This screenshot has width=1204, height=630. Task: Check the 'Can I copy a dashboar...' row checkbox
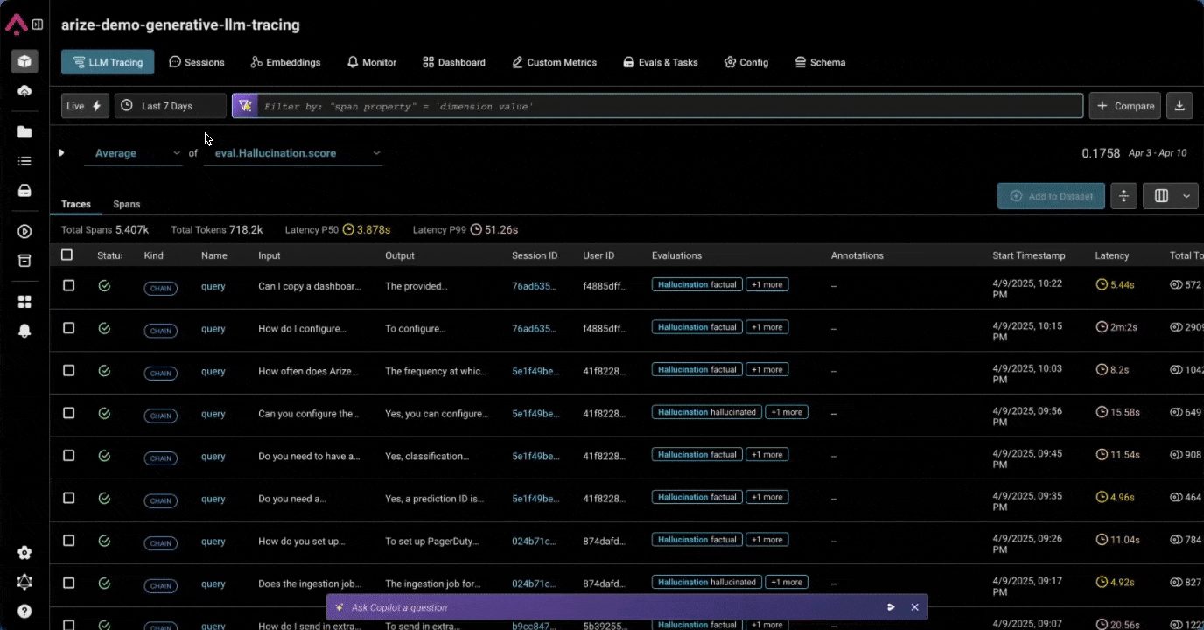(68, 286)
